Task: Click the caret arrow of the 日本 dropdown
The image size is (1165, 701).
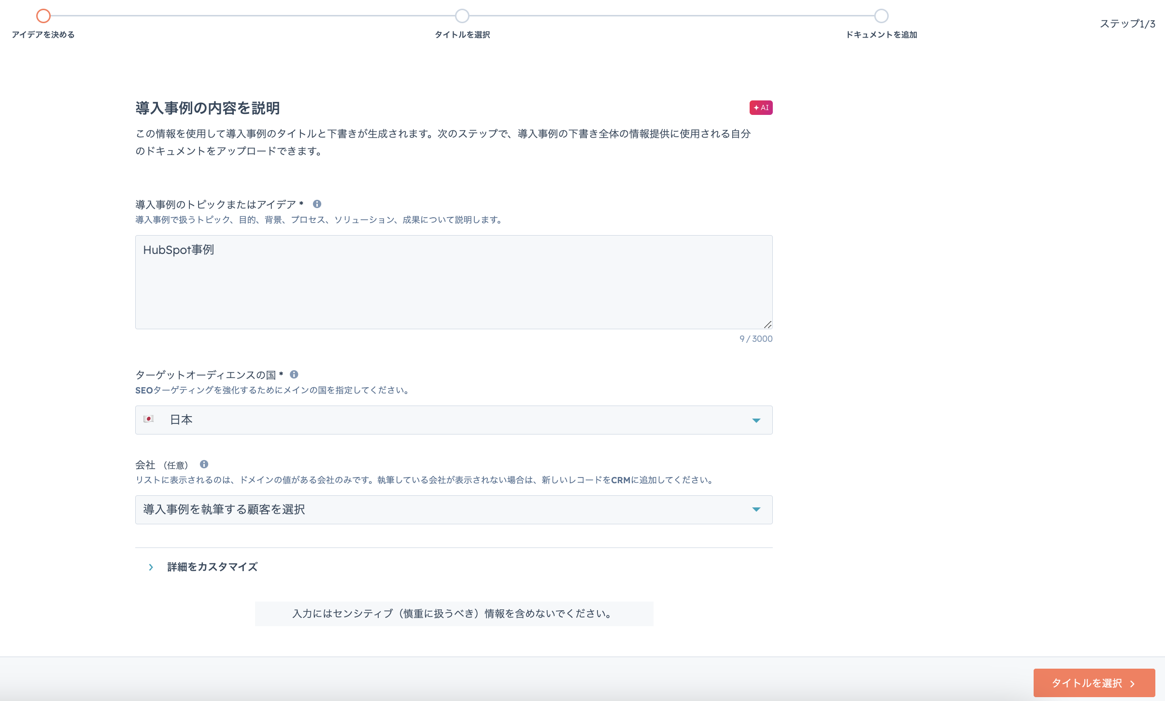Action: (756, 421)
